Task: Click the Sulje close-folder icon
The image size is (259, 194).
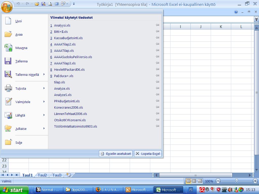Action: (x=8, y=142)
